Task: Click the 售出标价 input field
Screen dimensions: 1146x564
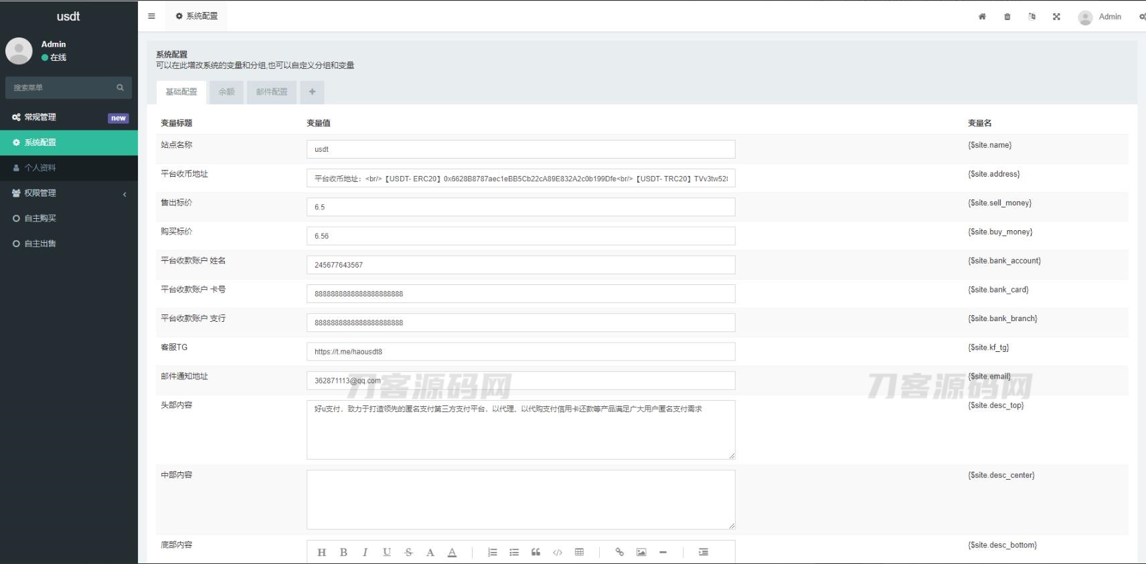Action: [520, 207]
